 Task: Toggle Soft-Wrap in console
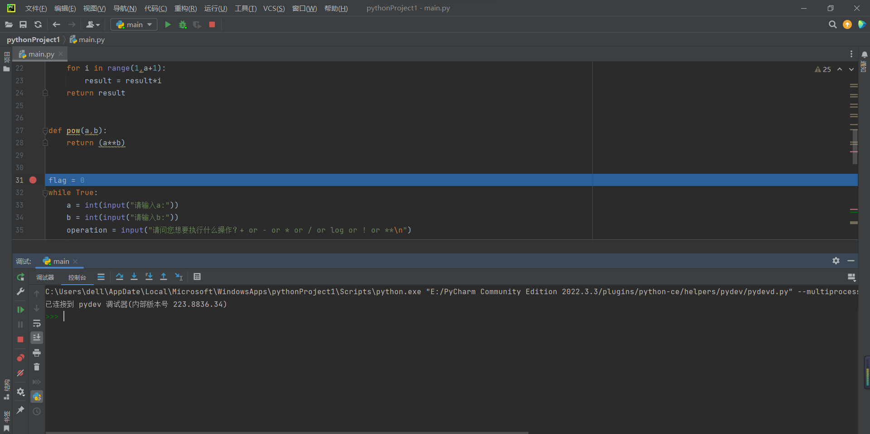coord(37,323)
